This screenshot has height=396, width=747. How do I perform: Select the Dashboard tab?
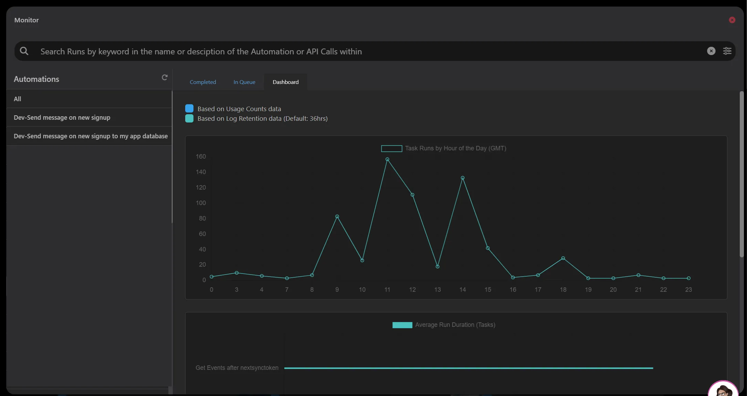(x=286, y=82)
